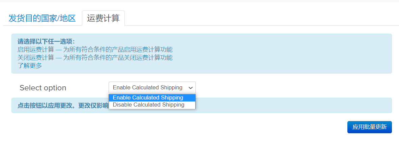Click the 请选择以下任一选项 heading text
Screen dimensions: 399x145
point(46,41)
